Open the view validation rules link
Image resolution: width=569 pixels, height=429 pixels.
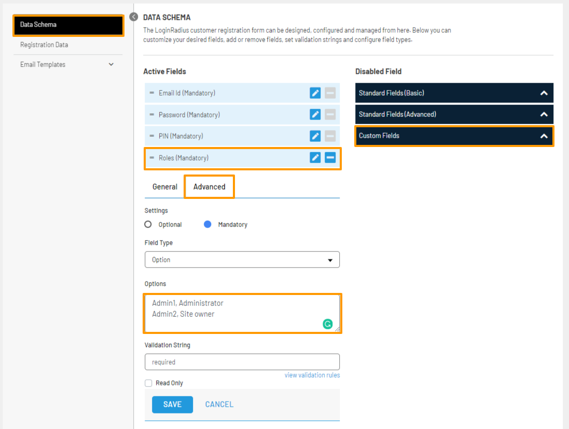(312, 374)
